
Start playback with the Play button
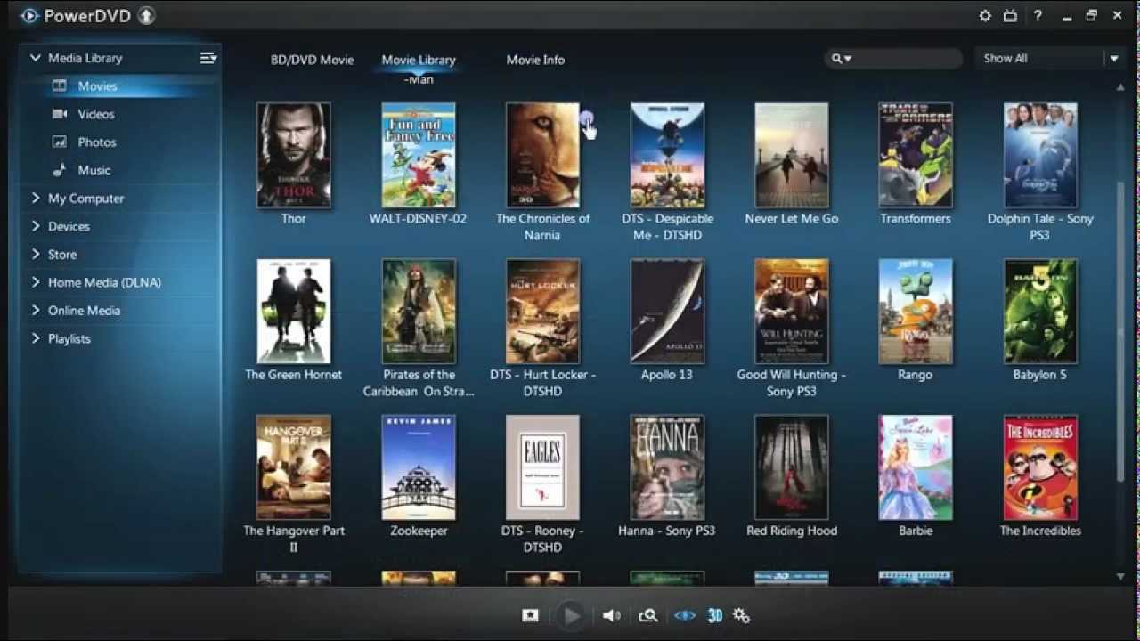coord(571,615)
